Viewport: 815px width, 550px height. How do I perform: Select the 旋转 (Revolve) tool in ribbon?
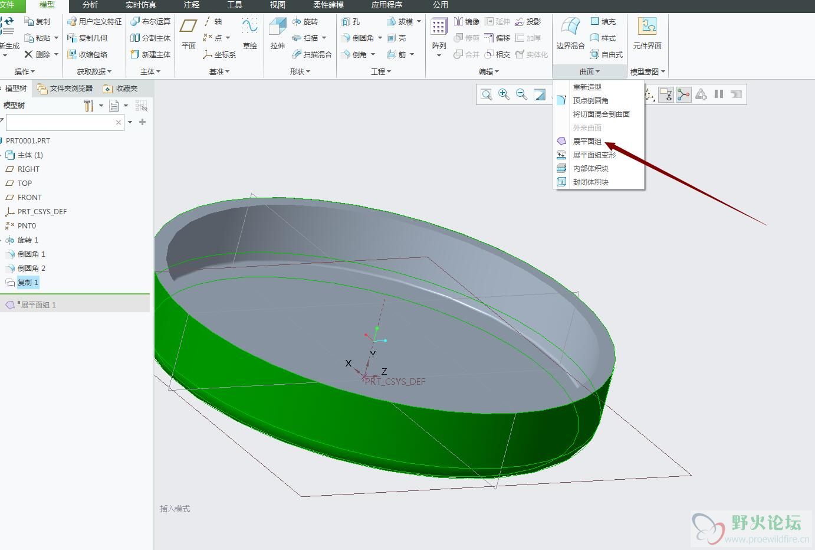click(x=305, y=21)
